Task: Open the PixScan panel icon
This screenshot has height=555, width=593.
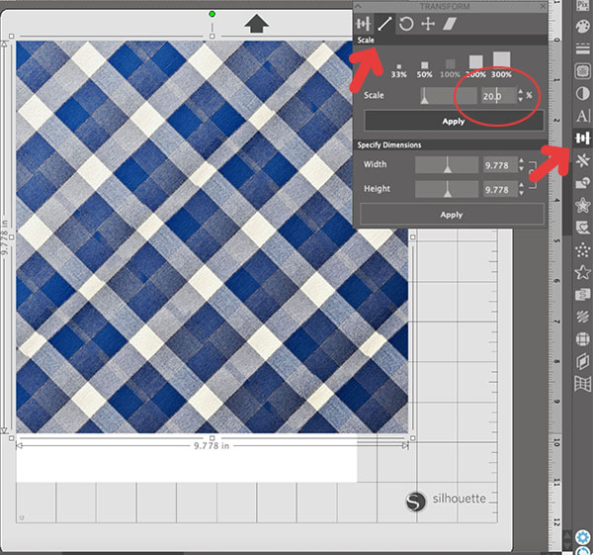Action: tap(582, 5)
